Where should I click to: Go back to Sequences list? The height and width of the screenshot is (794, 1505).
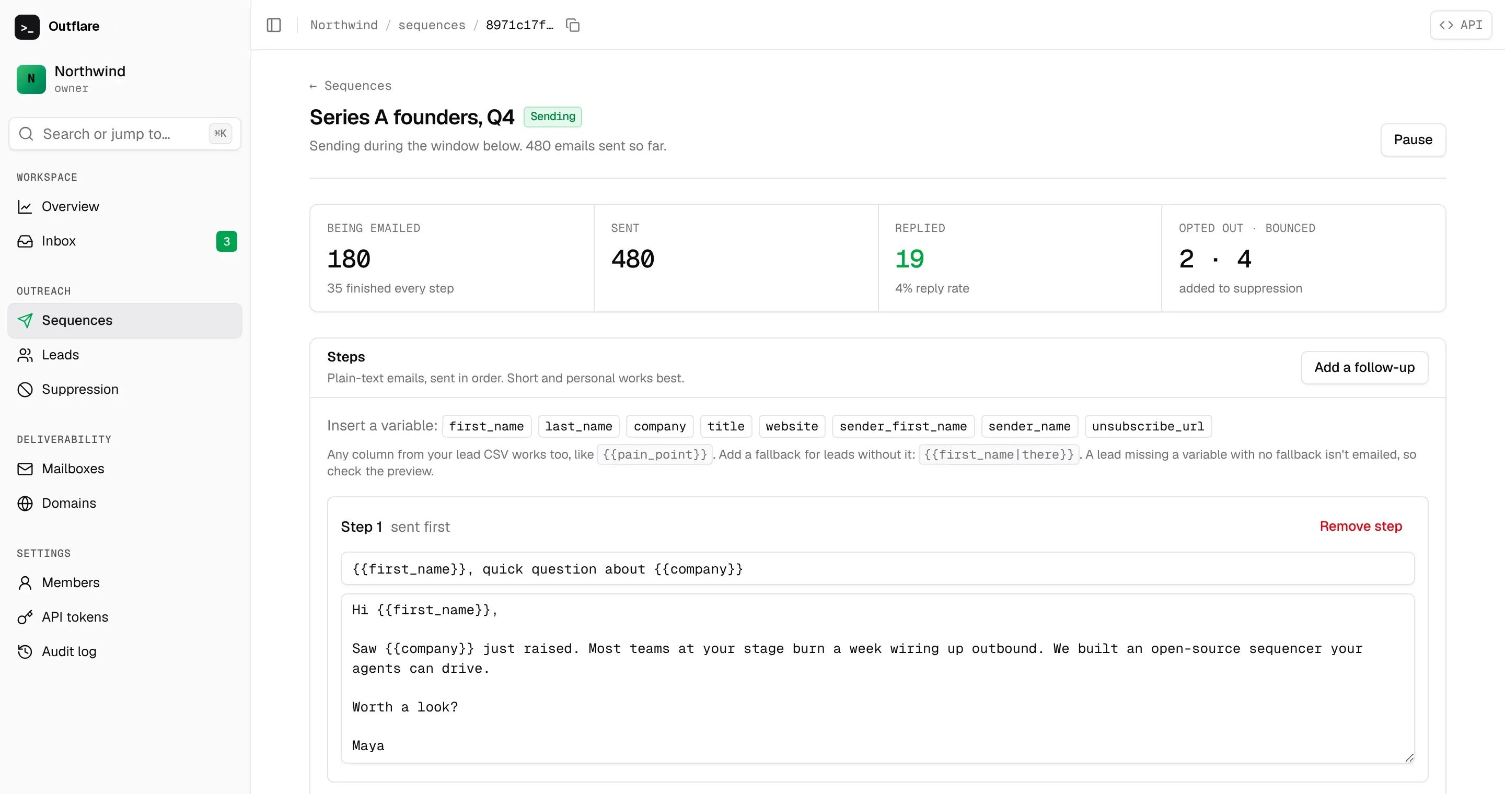[351, 86]
